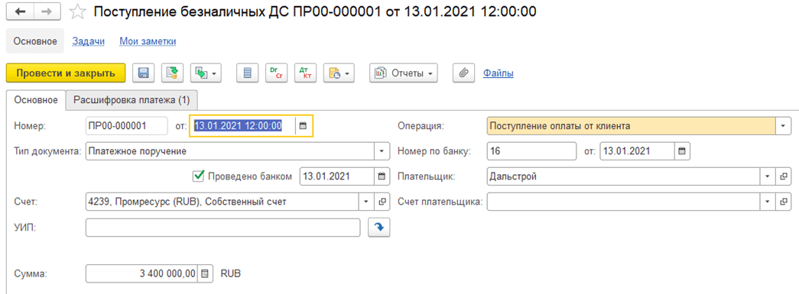
Task: Open the calculator in Сумма field
Action: [x=204, y=273]
